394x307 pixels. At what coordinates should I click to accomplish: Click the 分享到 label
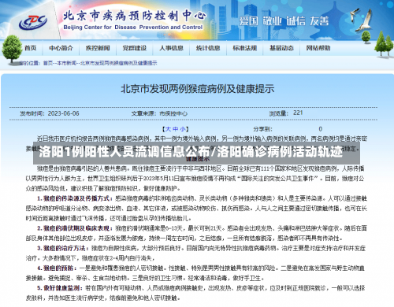pos(262,129)
